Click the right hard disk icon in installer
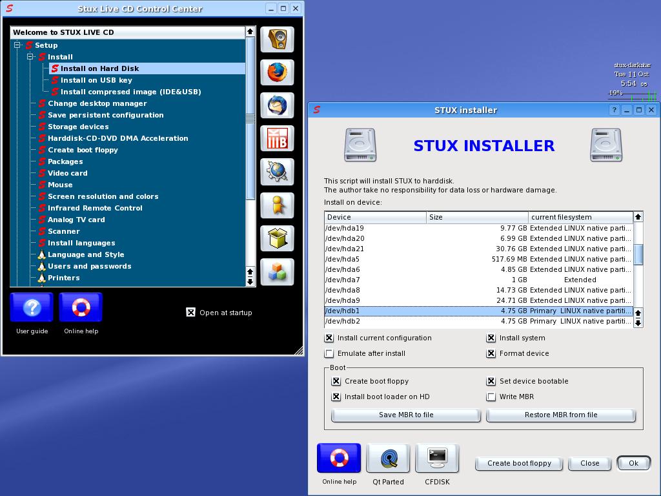This screenshot has width=661, height=496. [606, 145]
